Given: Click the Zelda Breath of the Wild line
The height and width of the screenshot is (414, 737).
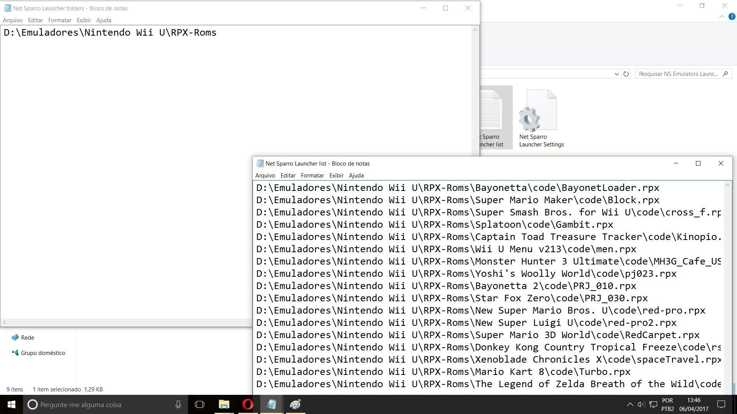Looking at the screenshot, I should pos(489,384).
